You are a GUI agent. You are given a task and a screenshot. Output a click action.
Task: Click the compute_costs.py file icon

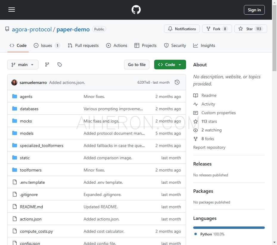point(15,231)
